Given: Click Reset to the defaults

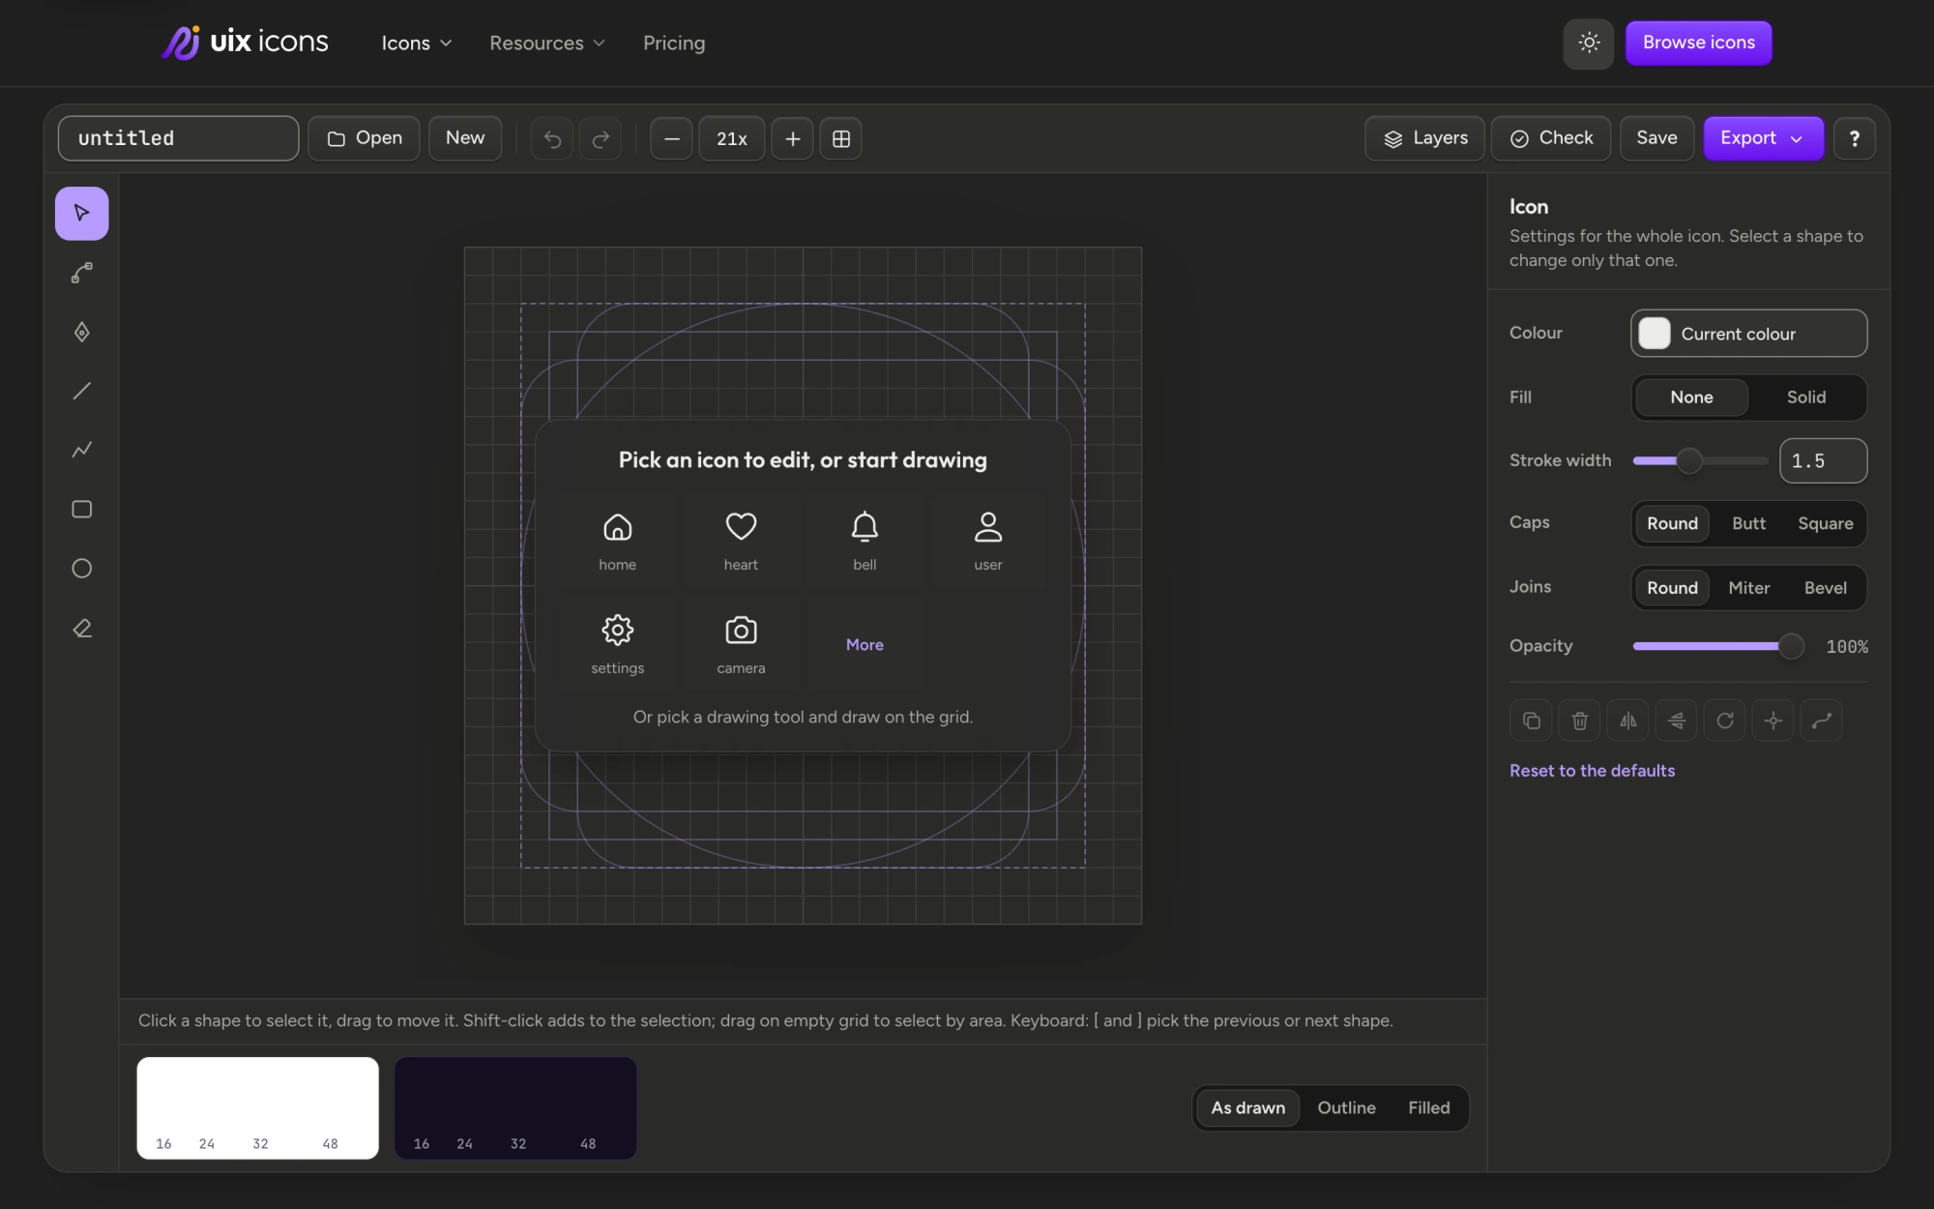Looking at the screenshot, I should coord(1592,771).
